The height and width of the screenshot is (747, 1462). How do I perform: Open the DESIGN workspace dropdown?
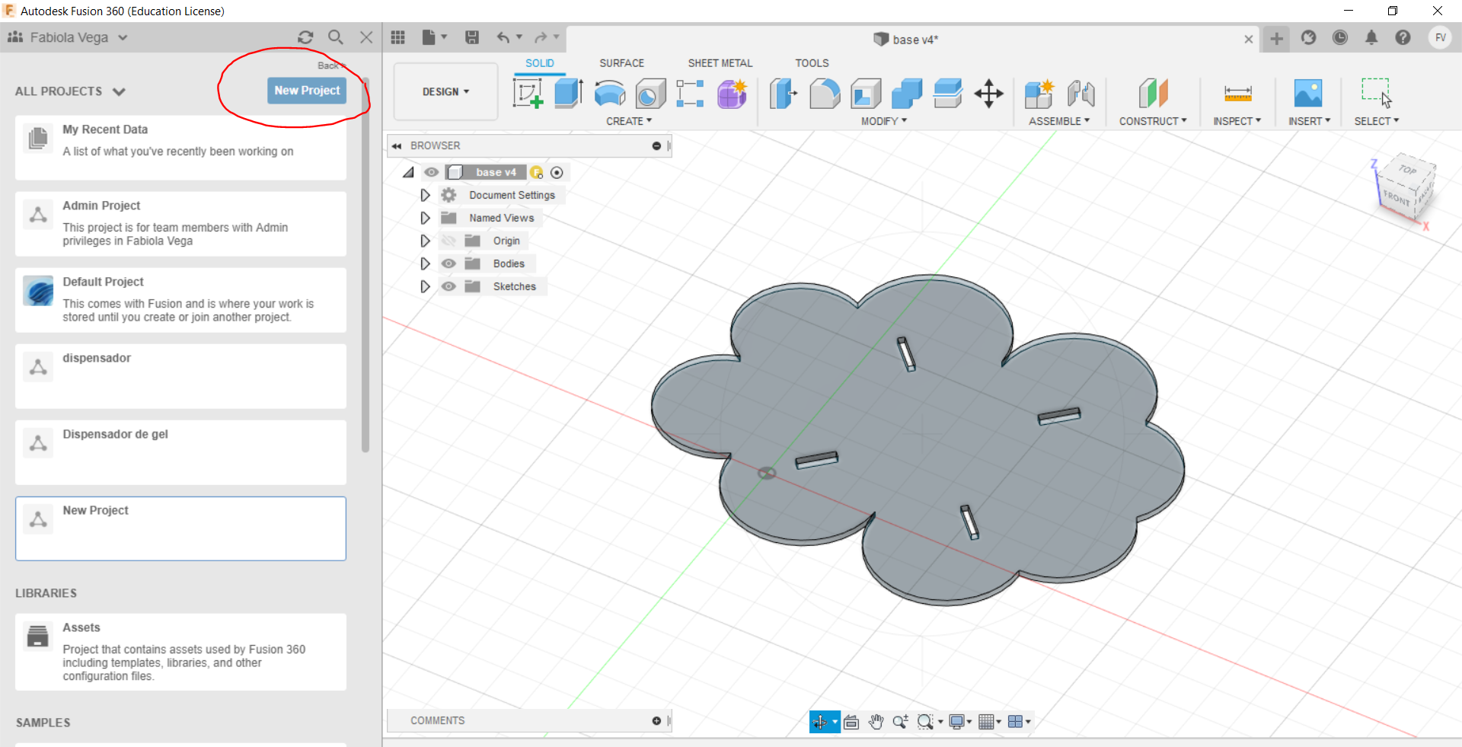445,91
